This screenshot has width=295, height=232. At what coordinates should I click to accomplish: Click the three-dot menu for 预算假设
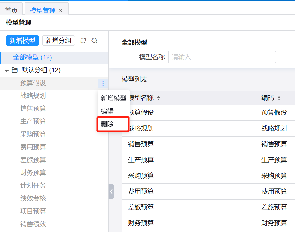103,84
